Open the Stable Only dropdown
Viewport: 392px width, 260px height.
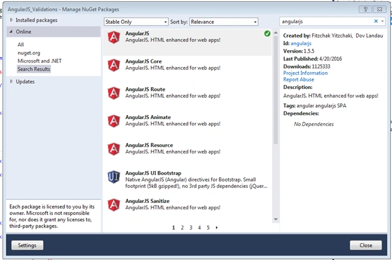coord(136,22)
